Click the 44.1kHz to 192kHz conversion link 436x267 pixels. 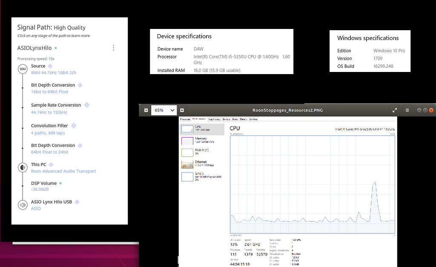[x=49, y=112]
